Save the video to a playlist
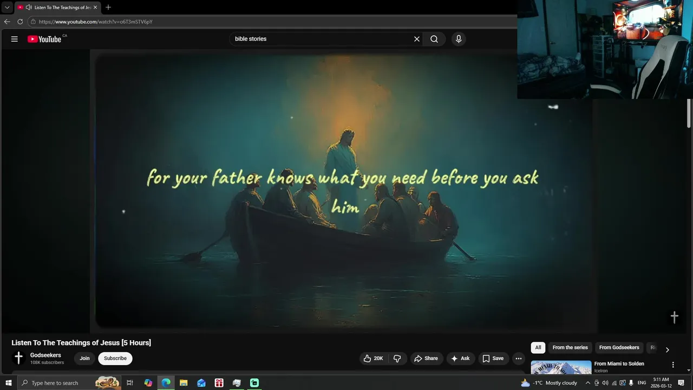This screenshot has height=390, width=693. pyautogui.click(x=493, y=359)
